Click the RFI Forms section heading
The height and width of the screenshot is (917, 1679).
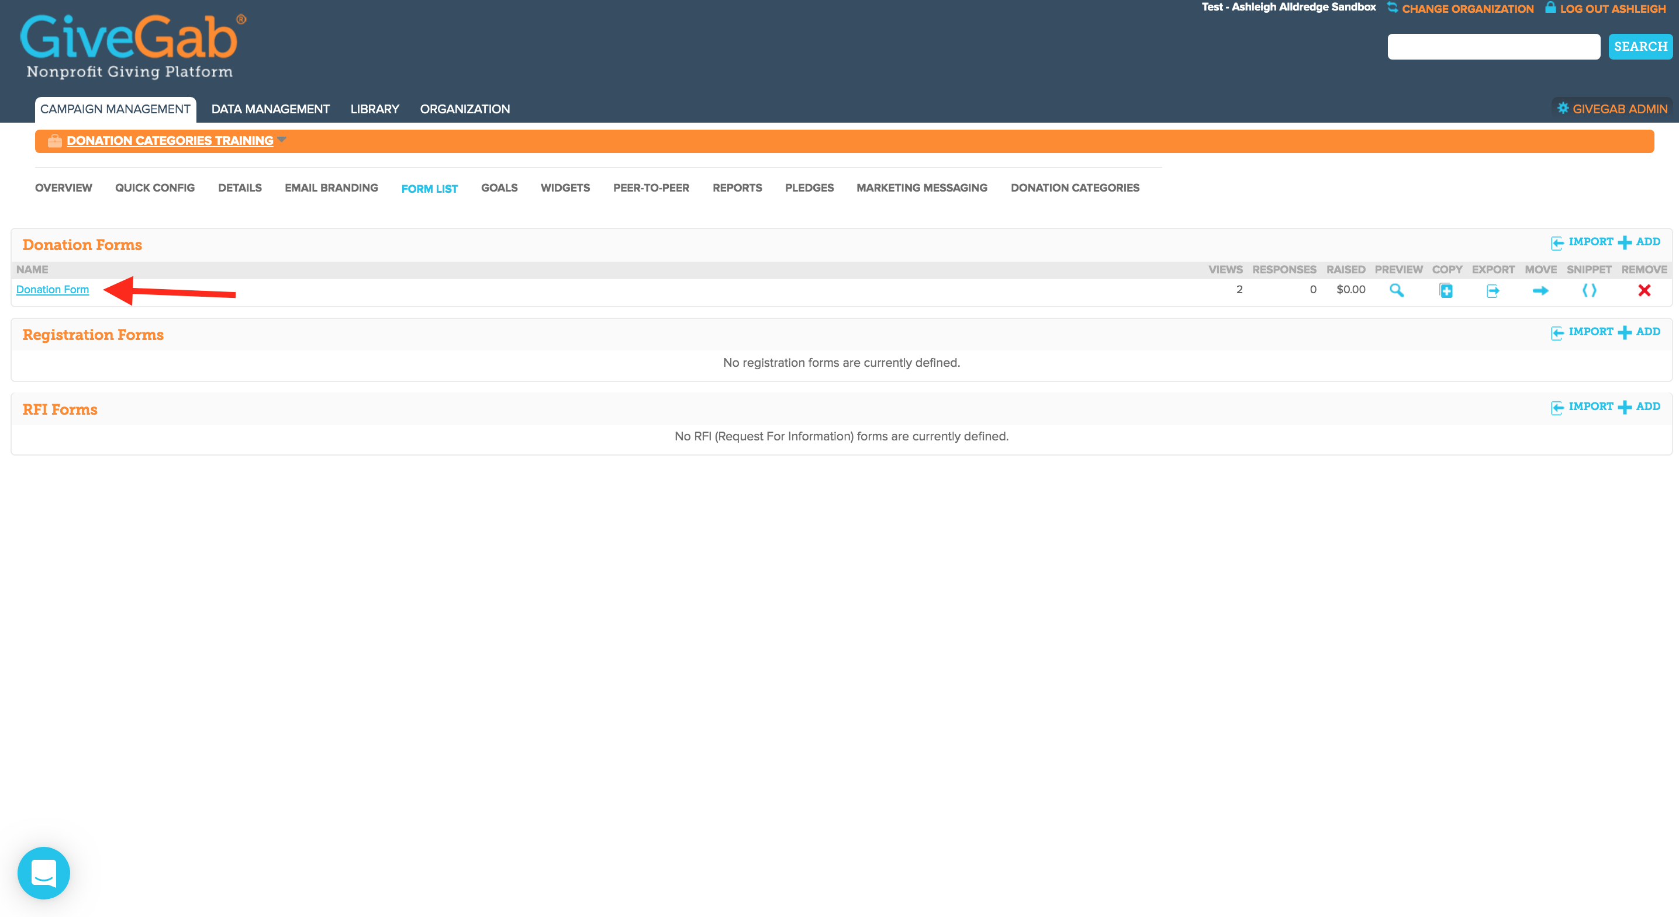60,409
